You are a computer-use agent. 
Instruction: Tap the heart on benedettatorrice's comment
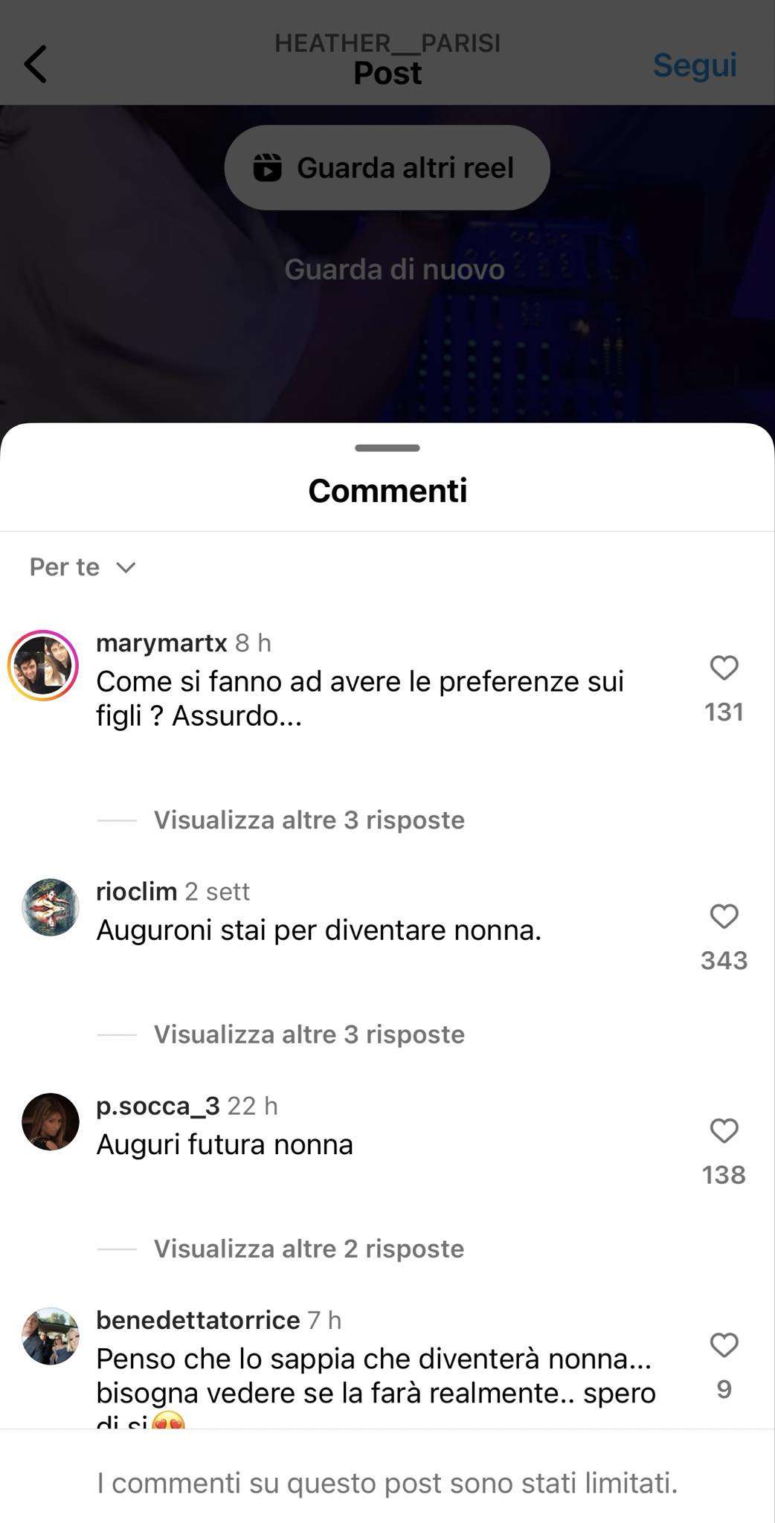724,1345
